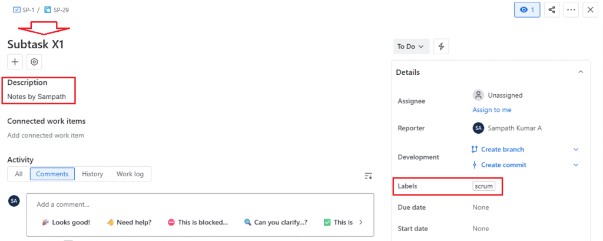Collapse the Details panel chevron
This screenshot has height=241, width=603.
tap(581, 72)
